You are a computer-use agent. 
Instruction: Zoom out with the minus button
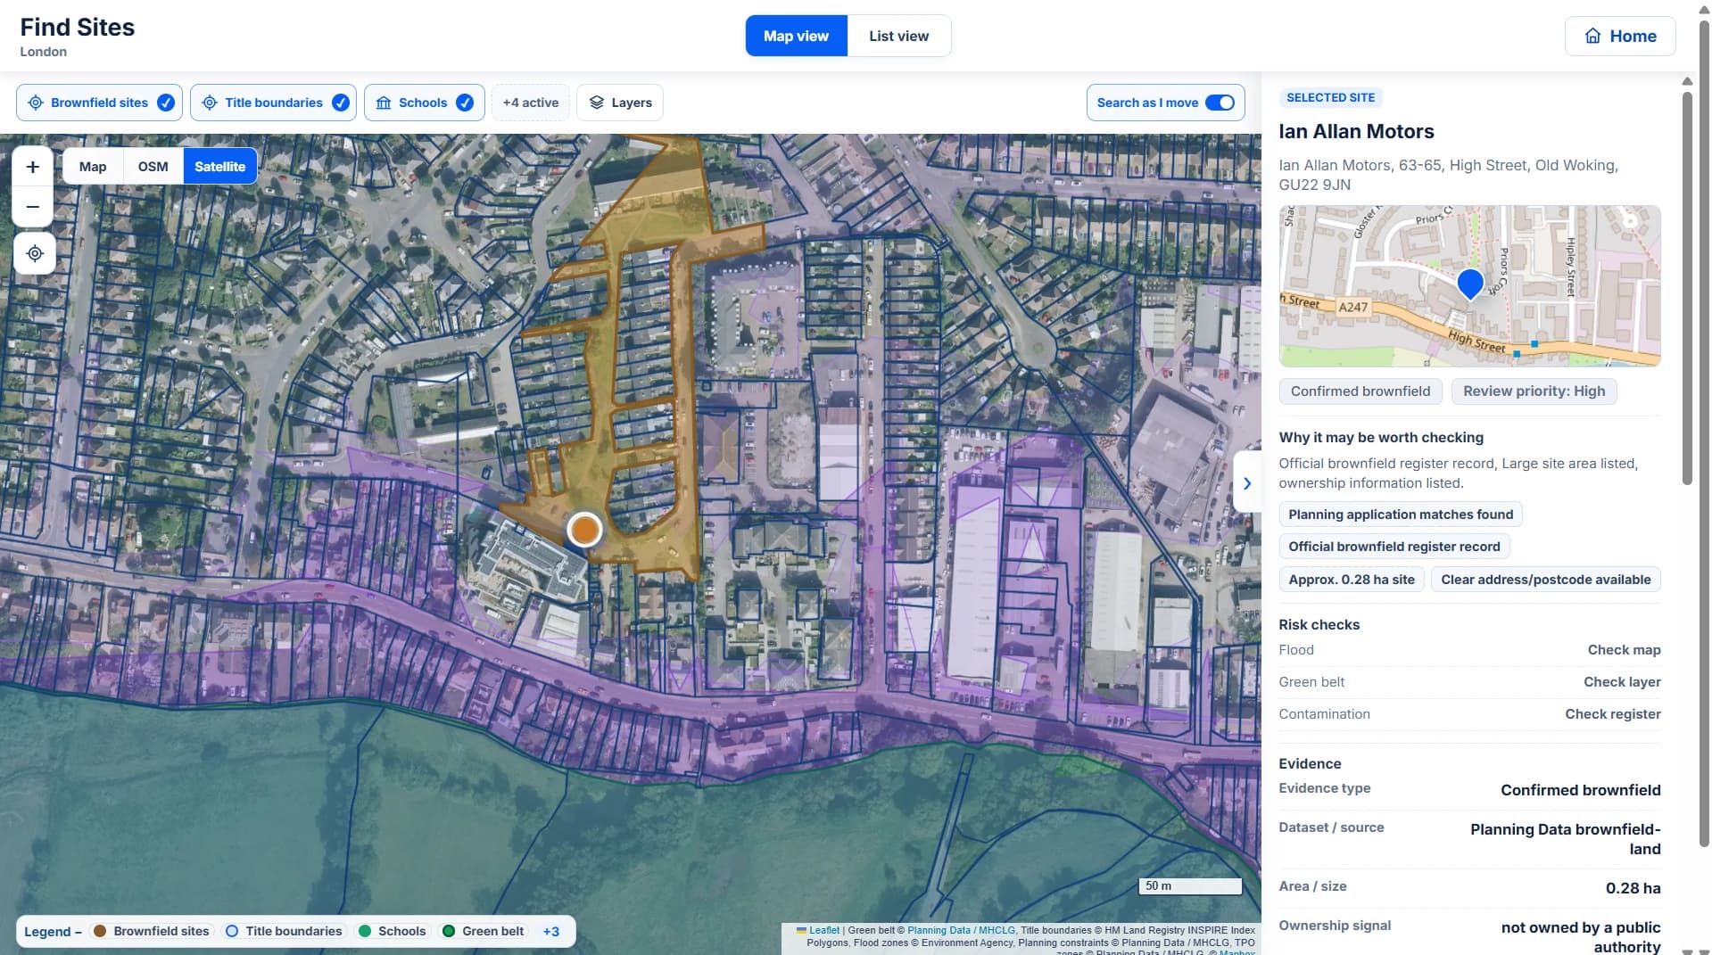[x=33, y=207]
